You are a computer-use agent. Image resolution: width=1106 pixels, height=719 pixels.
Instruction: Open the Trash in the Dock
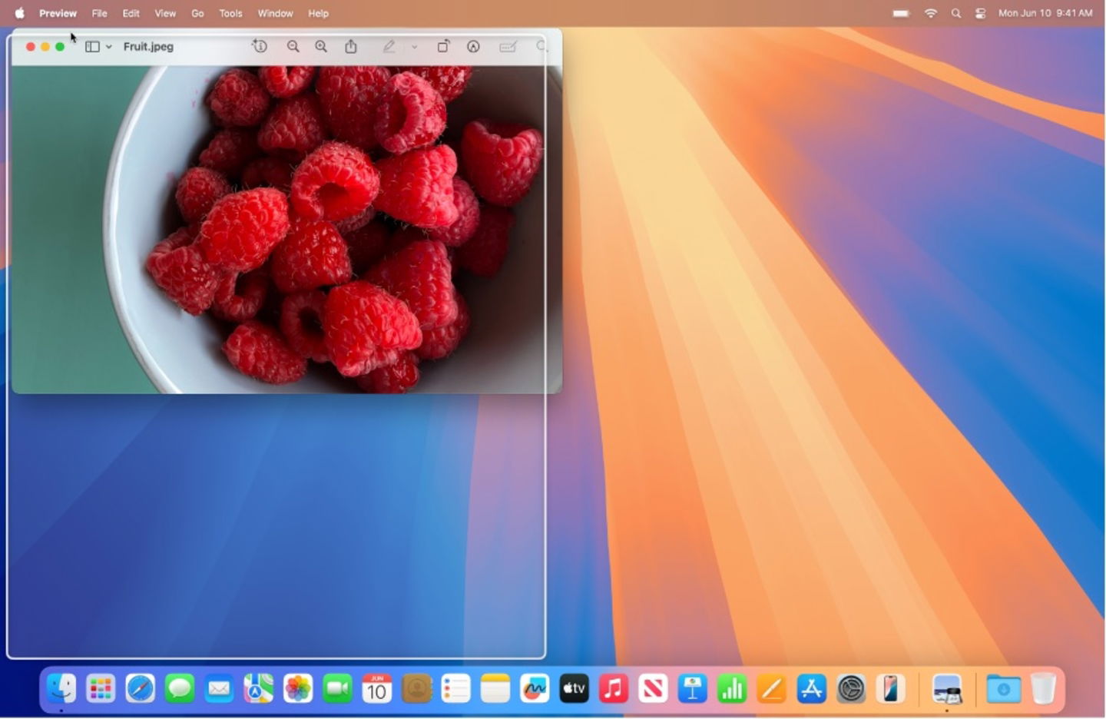click(x=1043, y=688)
